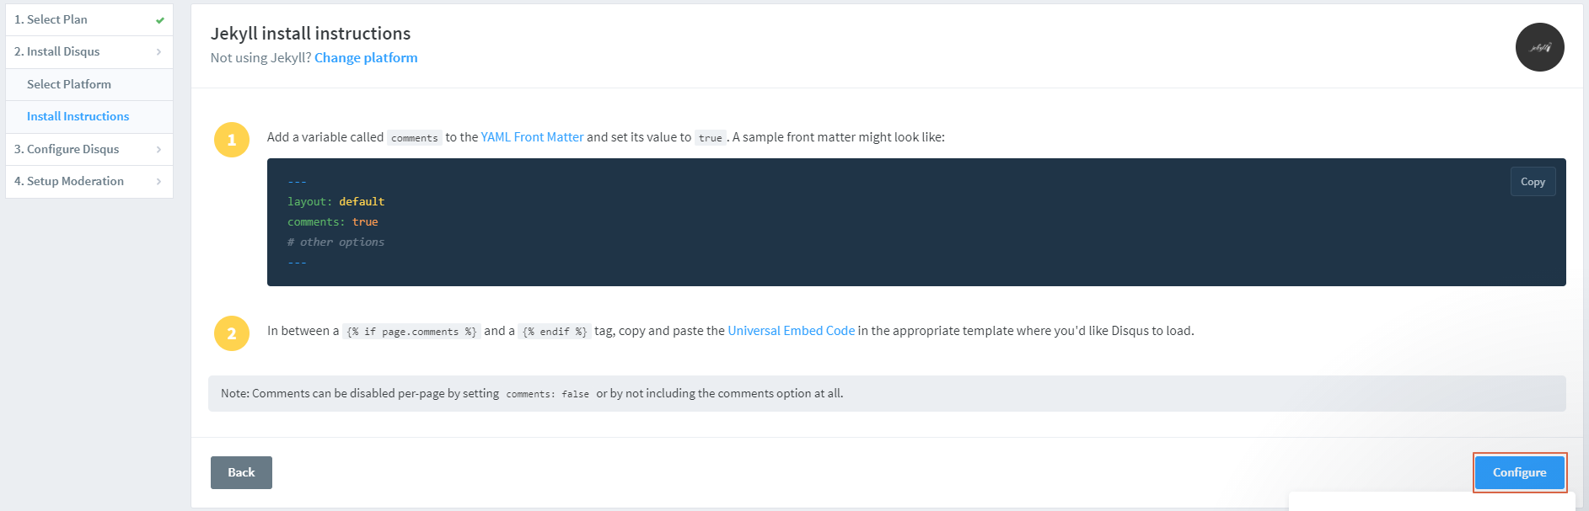Expand the Install Disqus section
Viewport: 1589px width, 511px height.
click(89, 51)
